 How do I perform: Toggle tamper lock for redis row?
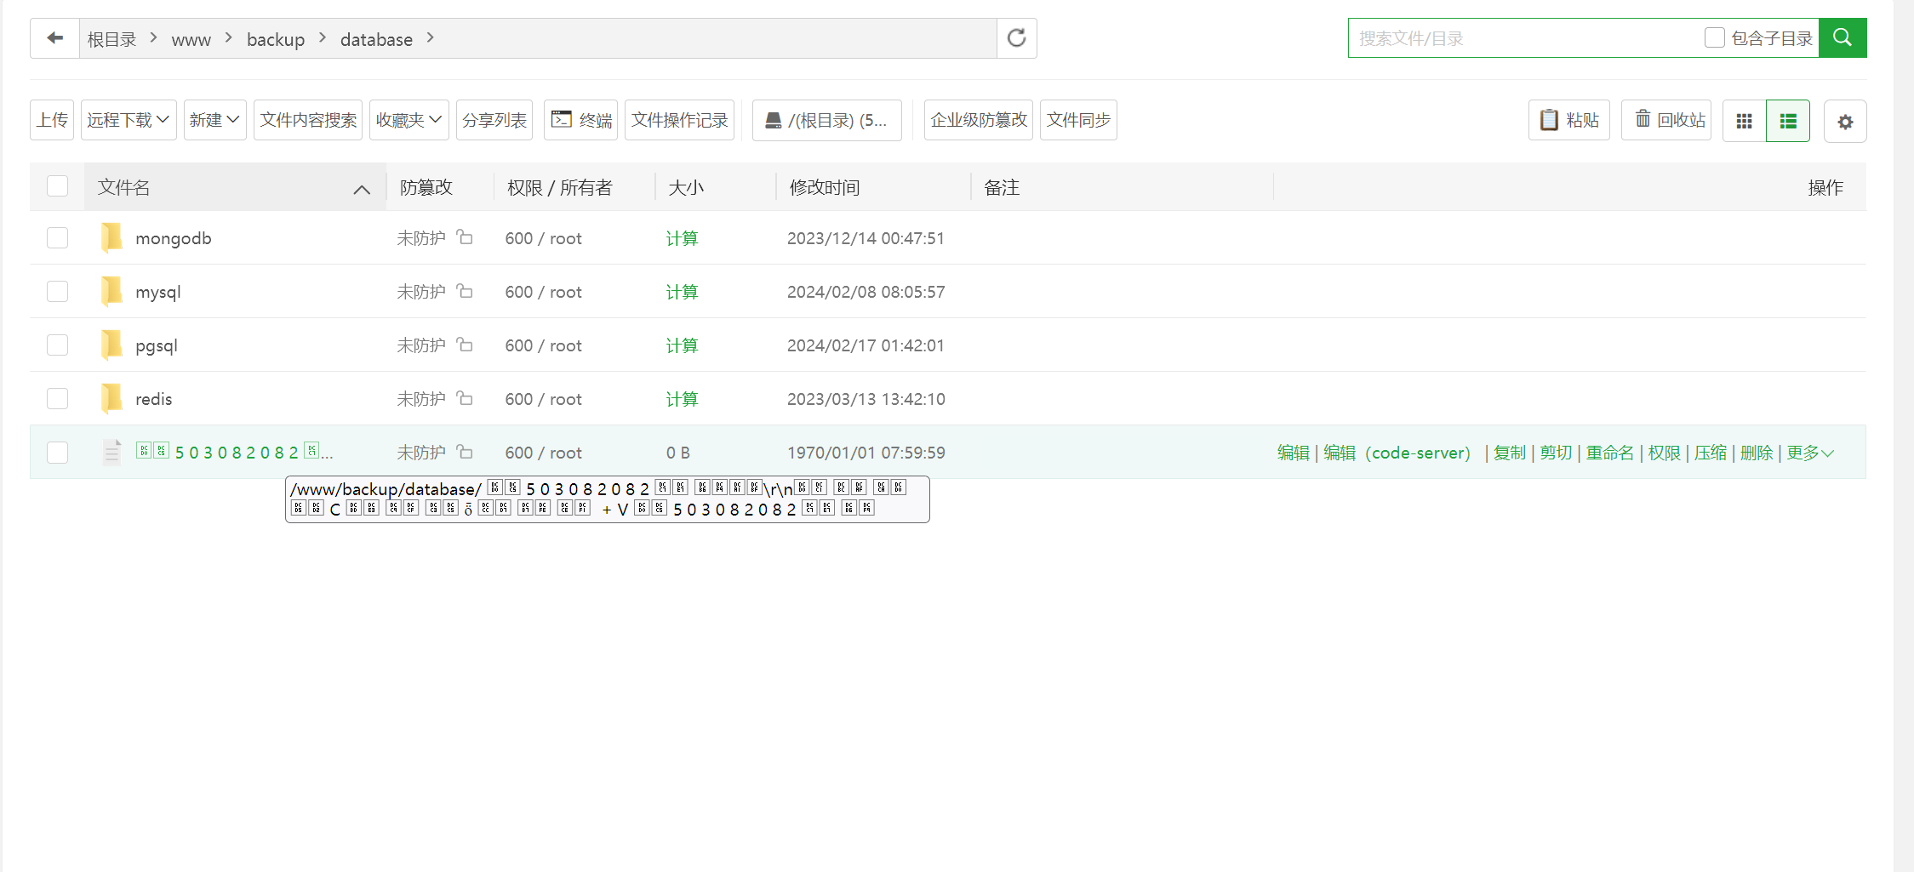(465, 398)
